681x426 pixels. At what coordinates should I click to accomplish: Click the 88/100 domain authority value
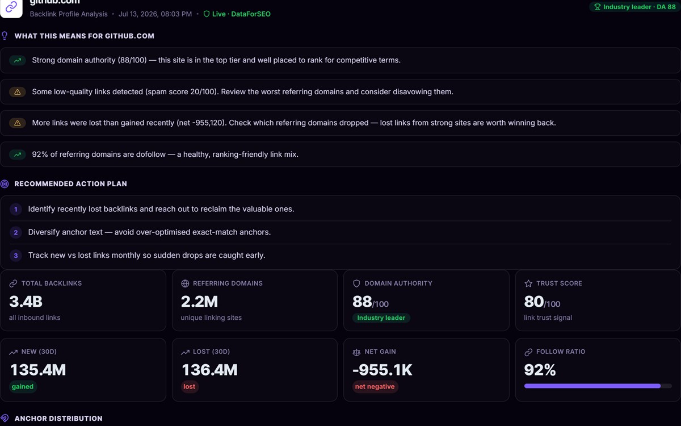pos(371,302)
